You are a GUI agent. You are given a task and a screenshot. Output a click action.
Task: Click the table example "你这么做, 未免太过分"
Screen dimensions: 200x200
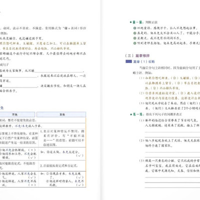[60, 152]
